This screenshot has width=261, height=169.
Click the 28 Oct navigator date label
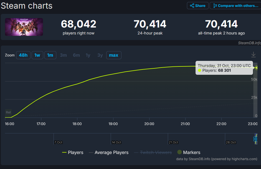click(231, 142)
